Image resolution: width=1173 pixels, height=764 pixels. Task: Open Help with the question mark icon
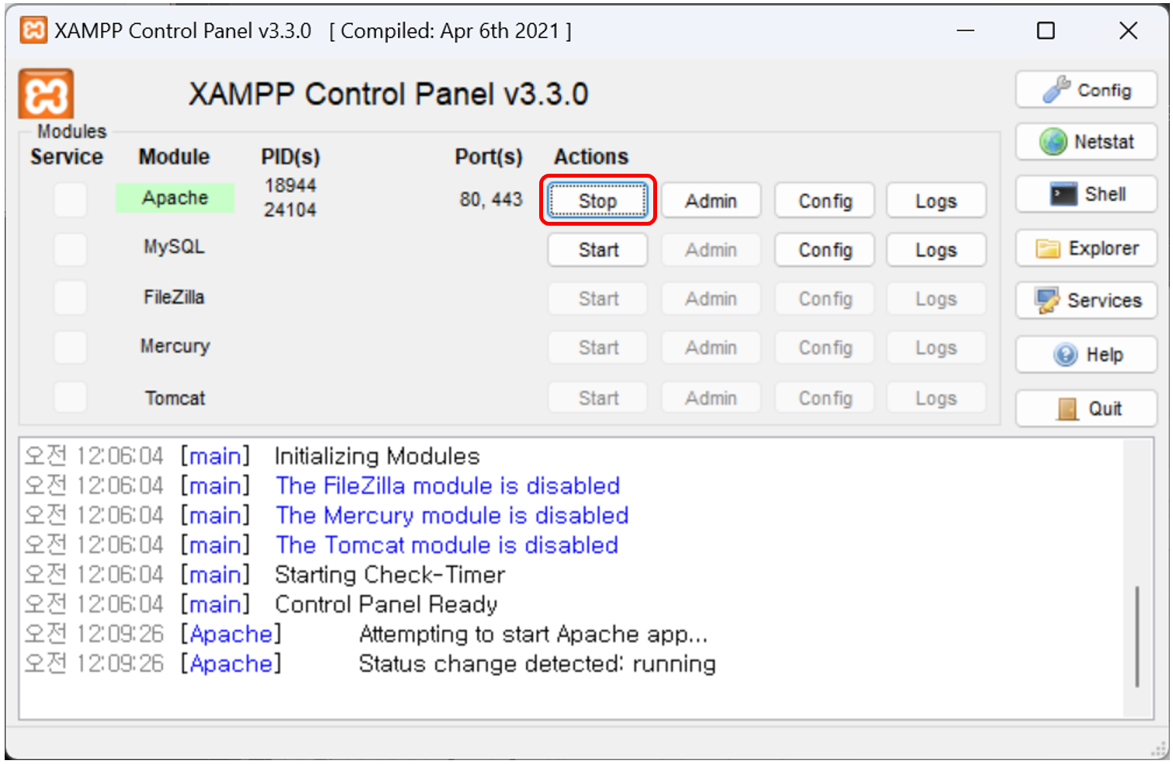pos(1086,354)
